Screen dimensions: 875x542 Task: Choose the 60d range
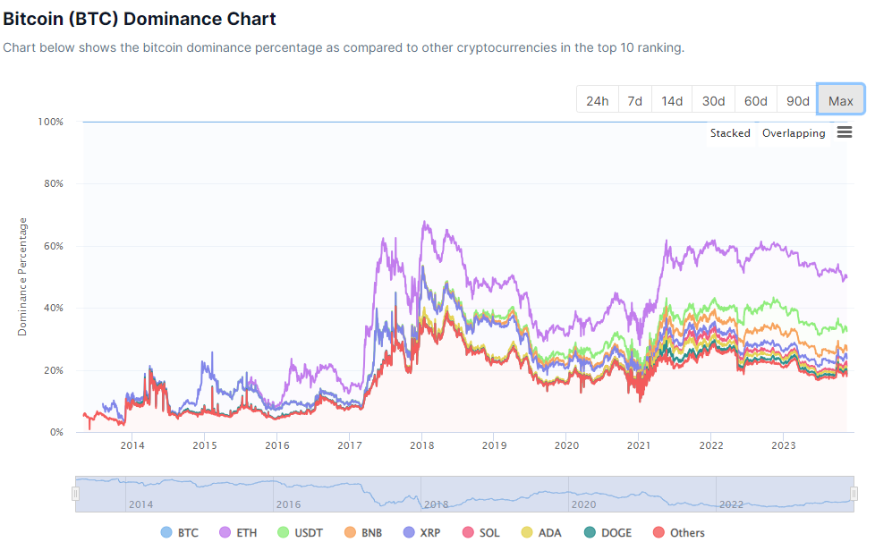click(x=755, y=100)
